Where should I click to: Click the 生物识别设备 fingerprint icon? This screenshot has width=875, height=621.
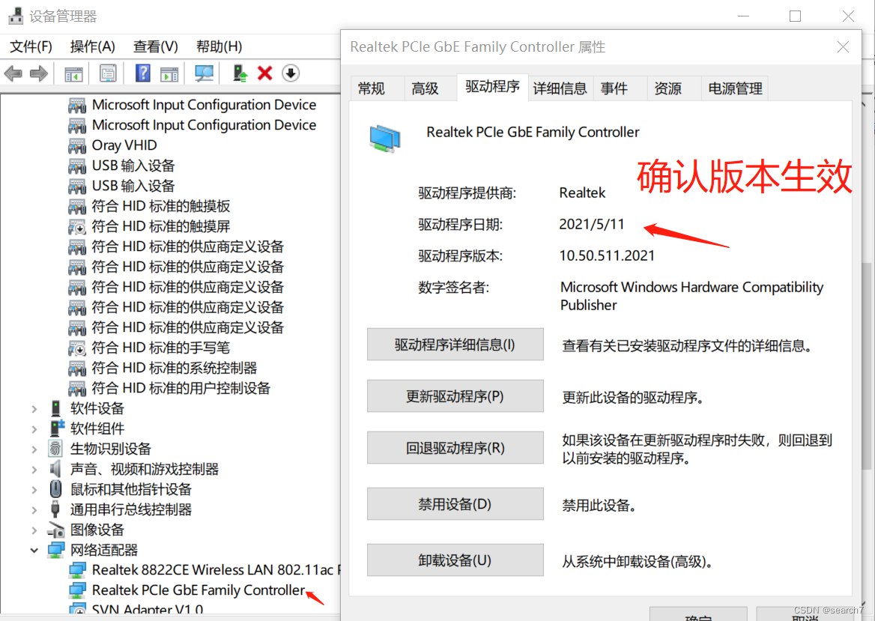click(55, 449)
